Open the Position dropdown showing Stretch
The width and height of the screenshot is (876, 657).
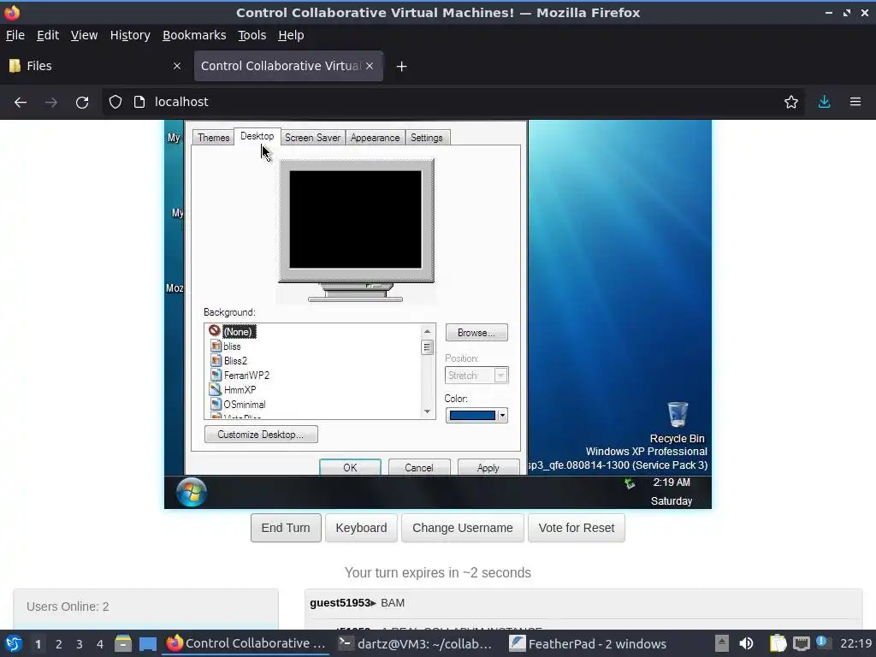(476, 376)
